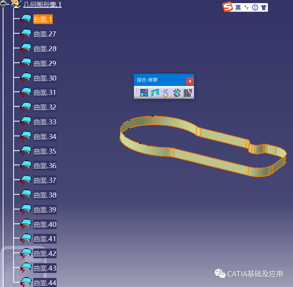Select 曲面.36 in the tree
Image resolution: width=293 pixels, height=287 pixels.
click(45, 166)
